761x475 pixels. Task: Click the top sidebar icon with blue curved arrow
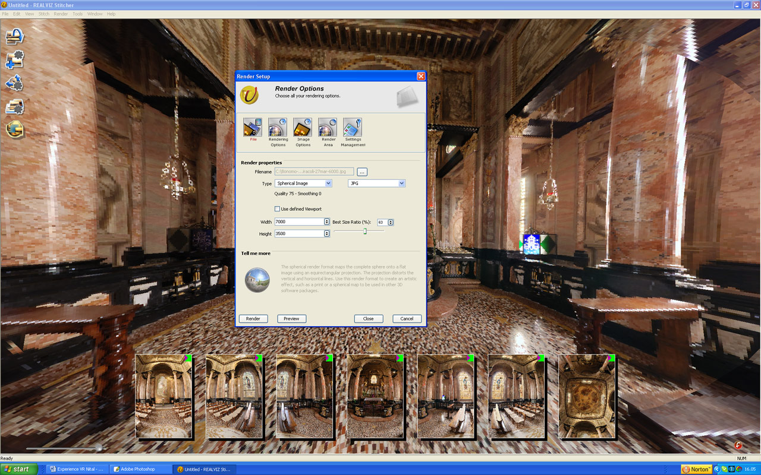click(14, 37)
